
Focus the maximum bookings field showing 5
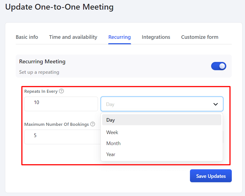62,137
